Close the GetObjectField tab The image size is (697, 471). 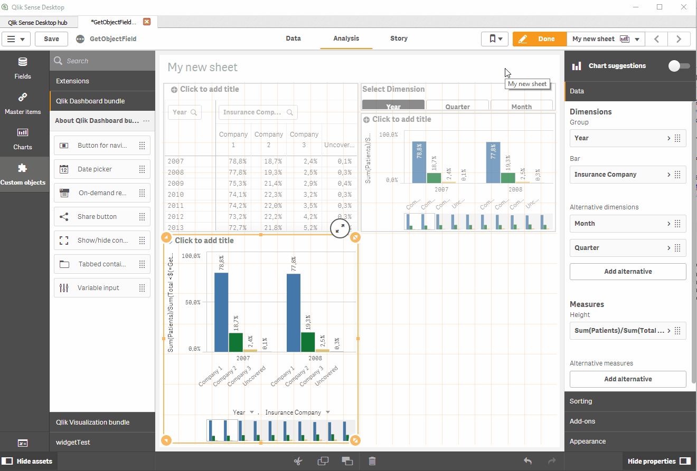pos(147,22)
